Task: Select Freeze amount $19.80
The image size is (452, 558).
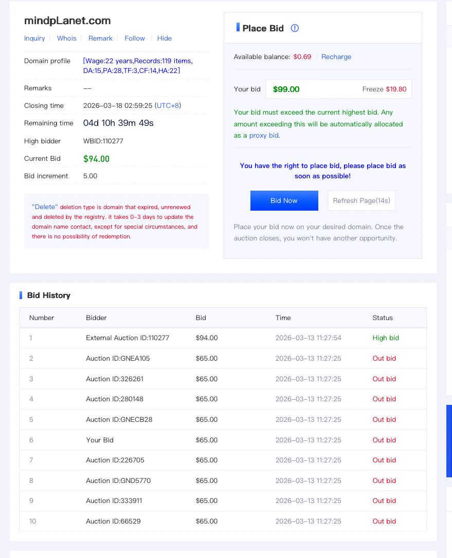Action: (x=396, y=89)
